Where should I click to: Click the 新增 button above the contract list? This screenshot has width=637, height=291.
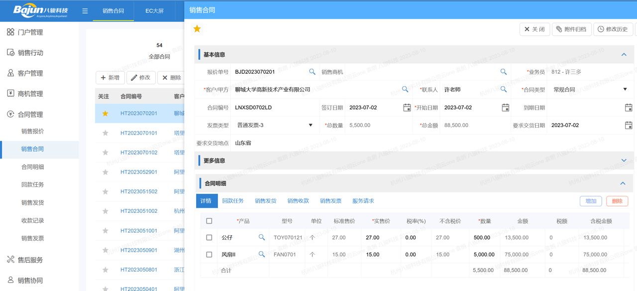point(110,77)
